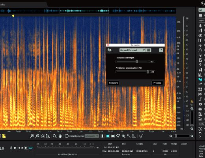Open the Repair category tab
This screenshot has height=158, width=205.
201,21
